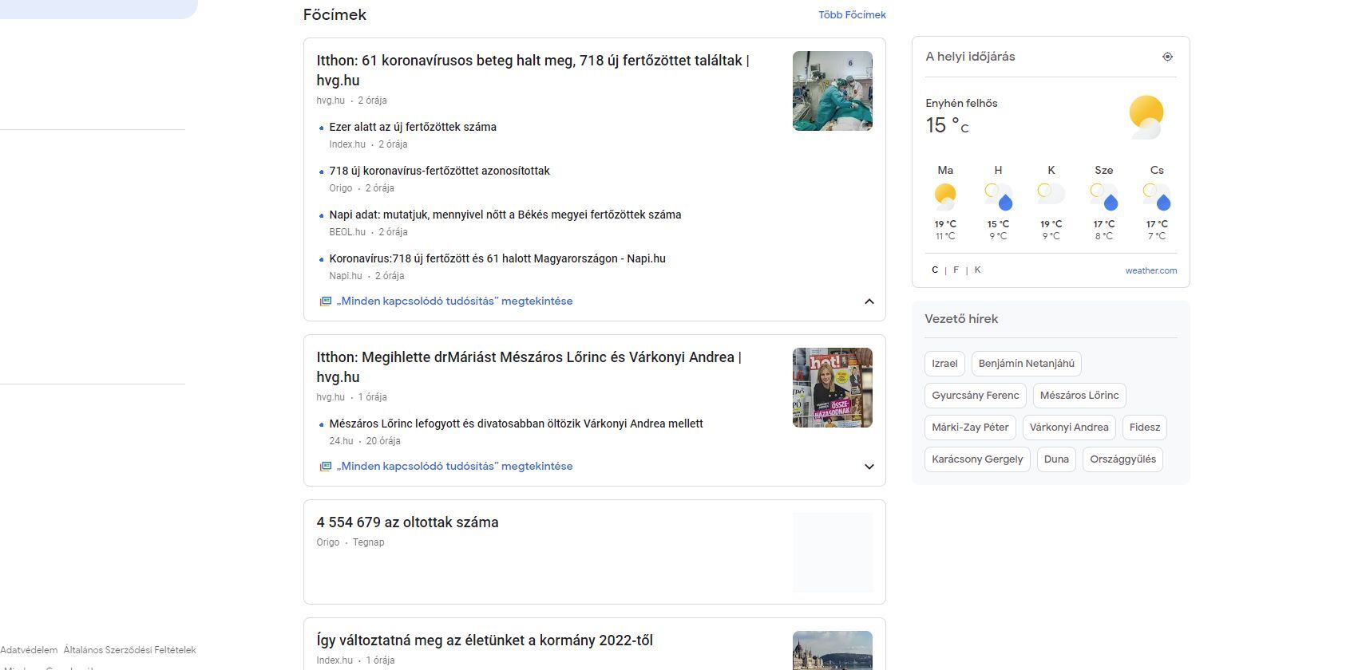This screenshot has height=670, width=1362.
Task: Collapse the first coronavirus story coverage
Action: pyautogui.click(x=869, y=301)
